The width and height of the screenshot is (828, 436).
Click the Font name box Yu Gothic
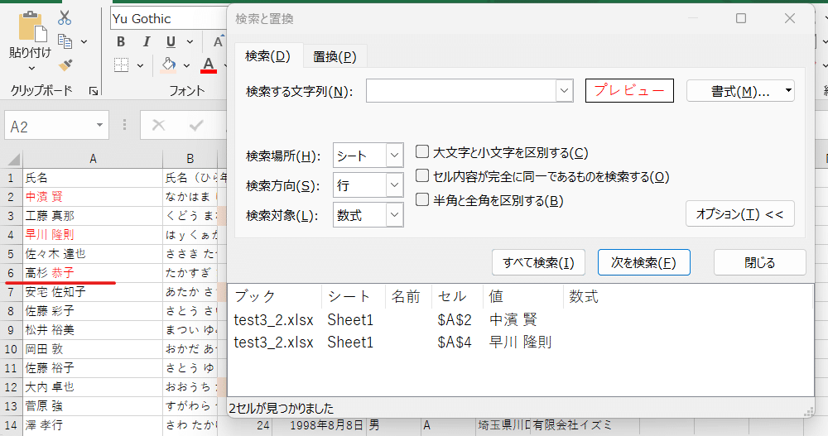point(168,18)
